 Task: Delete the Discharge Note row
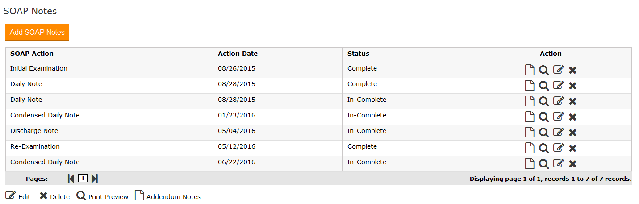click(572, 133)
